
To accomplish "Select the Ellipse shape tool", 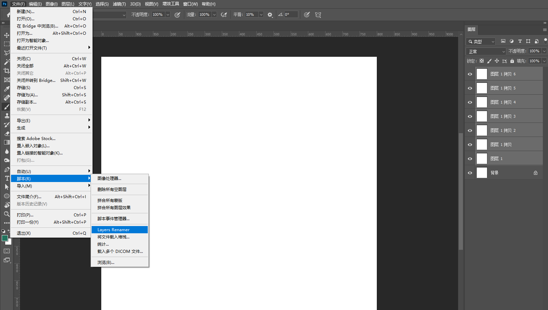I will click(x=7, y=196).
